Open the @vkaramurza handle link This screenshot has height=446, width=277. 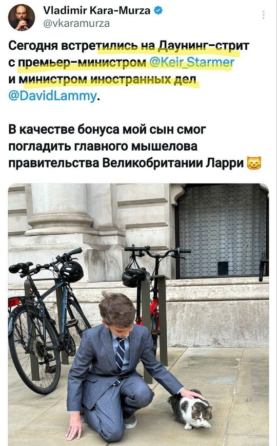coord(76,23)
